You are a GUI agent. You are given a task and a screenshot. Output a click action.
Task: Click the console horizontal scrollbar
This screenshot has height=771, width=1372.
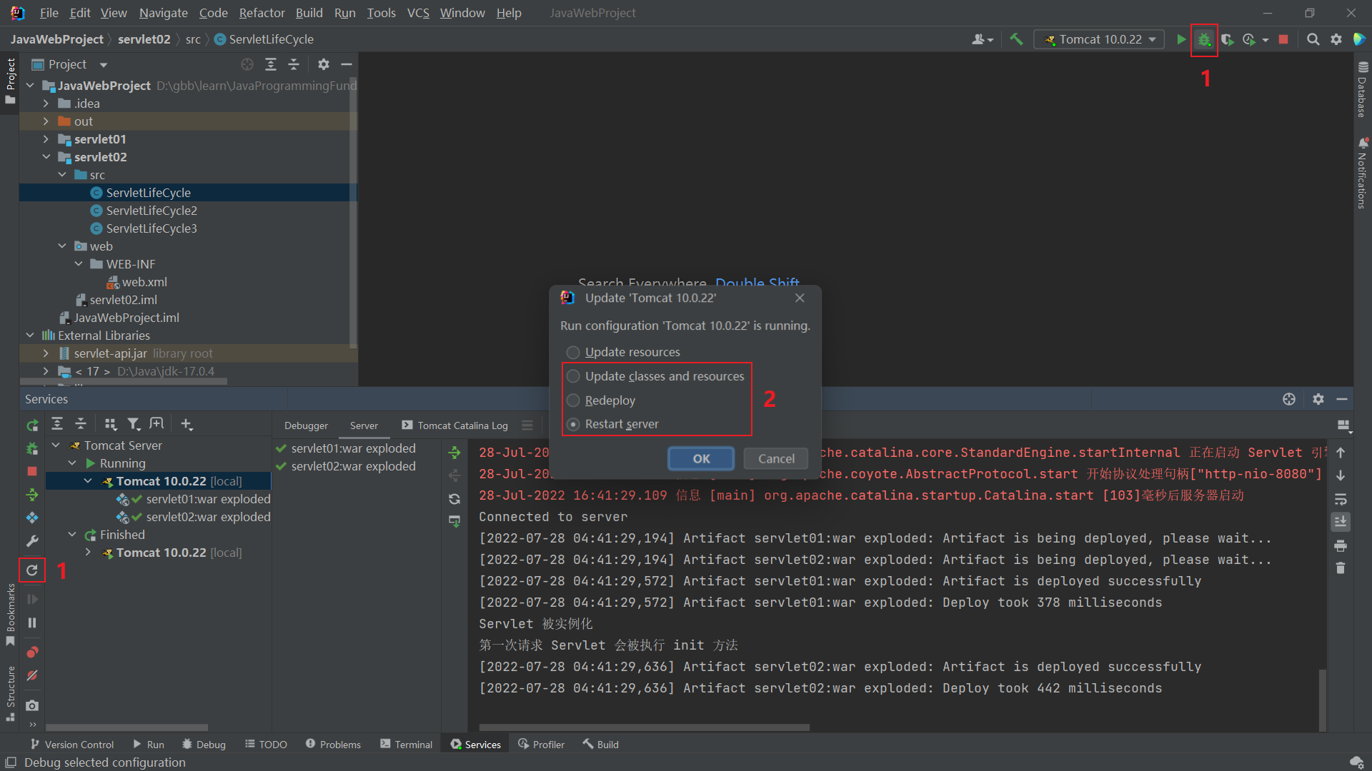tap(643, 727)
